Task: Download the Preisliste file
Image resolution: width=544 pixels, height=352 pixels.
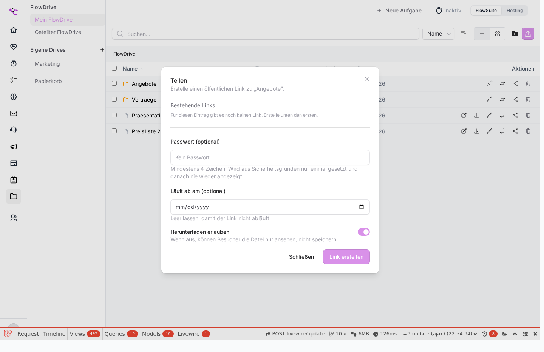Action: coord(477,131)
